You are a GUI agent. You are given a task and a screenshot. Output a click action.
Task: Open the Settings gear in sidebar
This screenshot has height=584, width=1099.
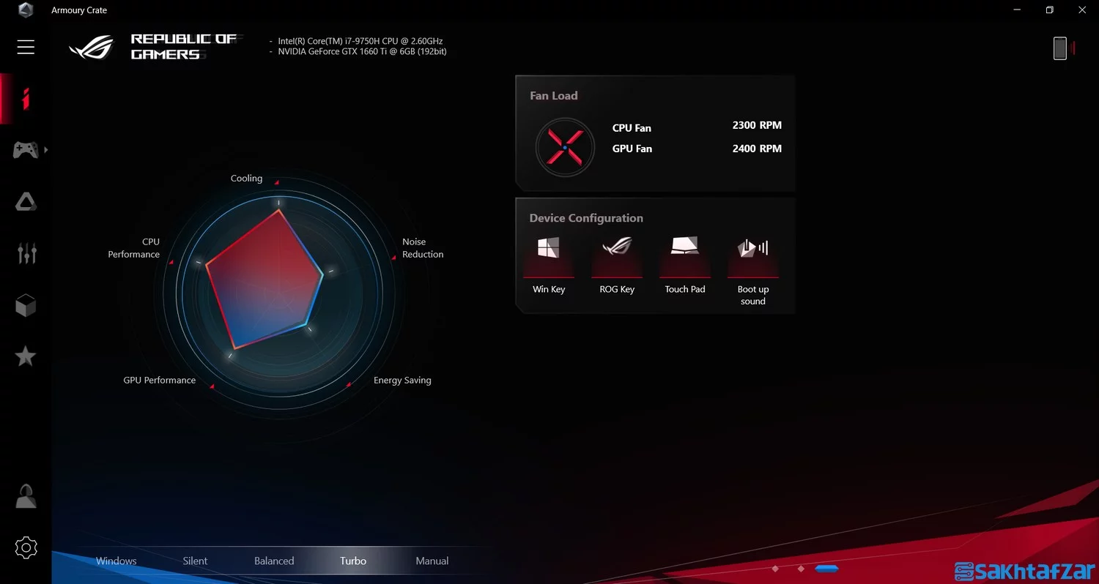26,547
